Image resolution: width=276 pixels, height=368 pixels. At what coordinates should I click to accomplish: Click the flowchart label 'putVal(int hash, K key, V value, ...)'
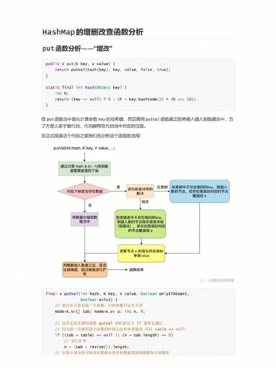(84, 148)
